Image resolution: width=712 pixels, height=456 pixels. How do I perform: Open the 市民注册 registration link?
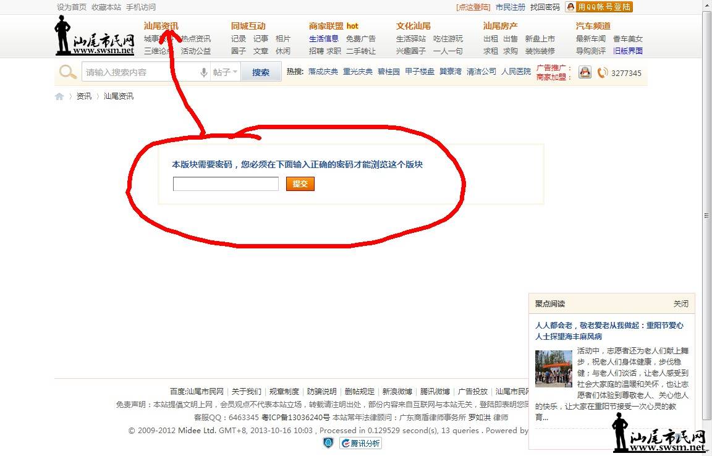coord(510,7)
